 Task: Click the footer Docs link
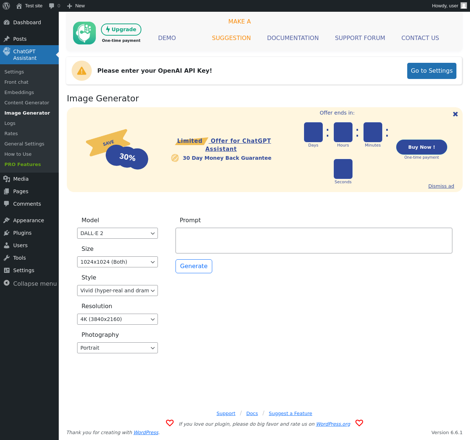pos(252,414)
